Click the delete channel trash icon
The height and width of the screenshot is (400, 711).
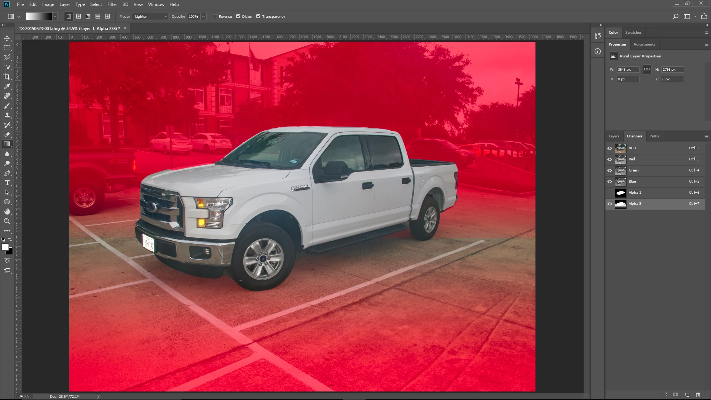[698, 395]
